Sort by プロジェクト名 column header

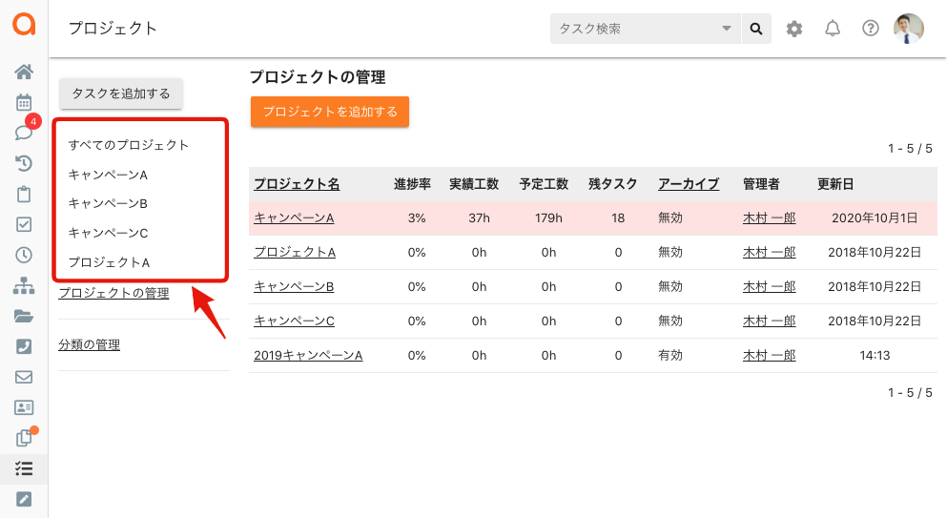297,184
